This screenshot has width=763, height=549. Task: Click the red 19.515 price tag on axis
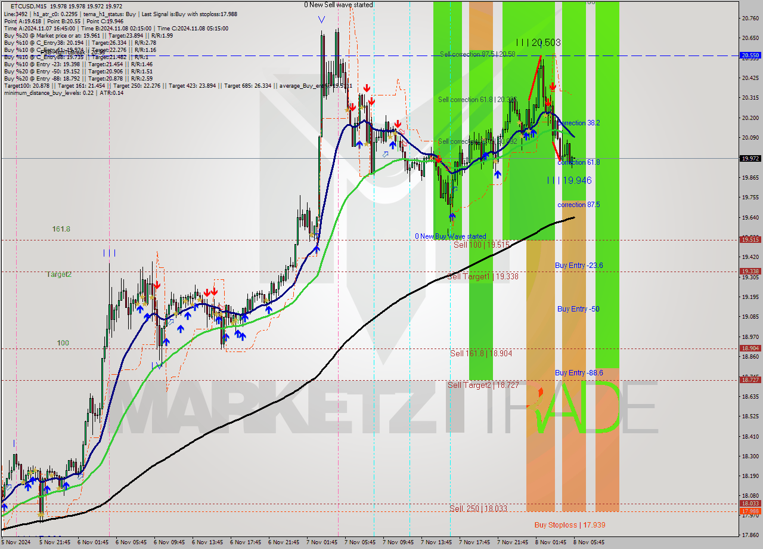click(x=749, y=239)
